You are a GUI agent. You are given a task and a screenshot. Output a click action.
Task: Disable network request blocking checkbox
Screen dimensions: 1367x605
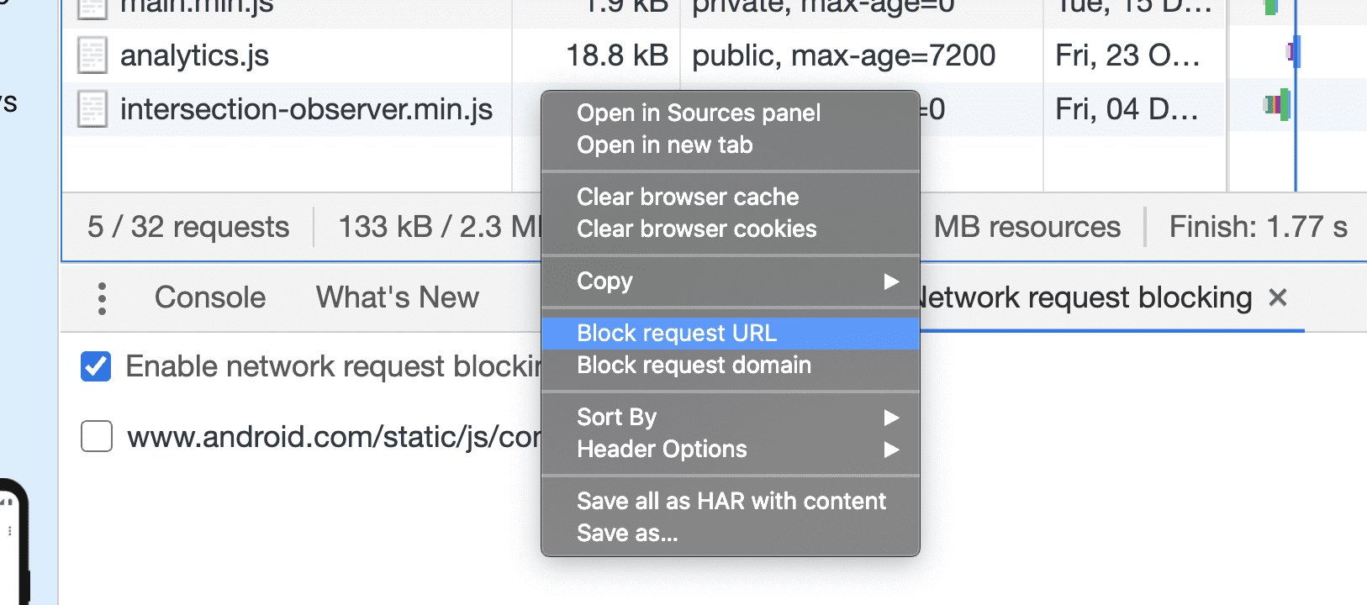pos(95,366)
